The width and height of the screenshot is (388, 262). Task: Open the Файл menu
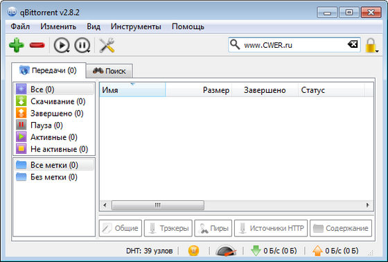click(20, 26)
